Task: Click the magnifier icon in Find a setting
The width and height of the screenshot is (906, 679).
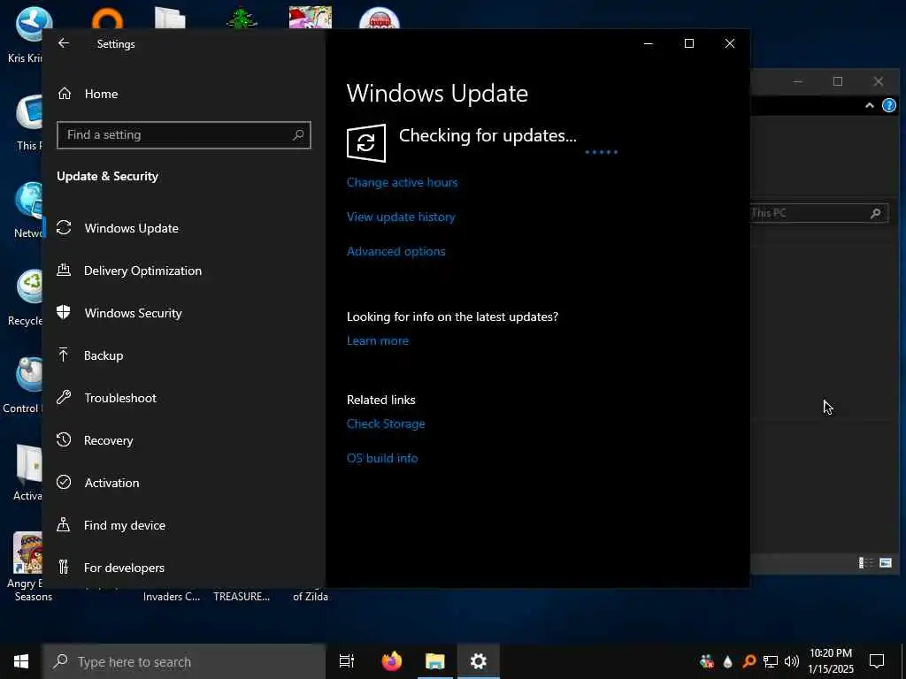Action: 298,135
